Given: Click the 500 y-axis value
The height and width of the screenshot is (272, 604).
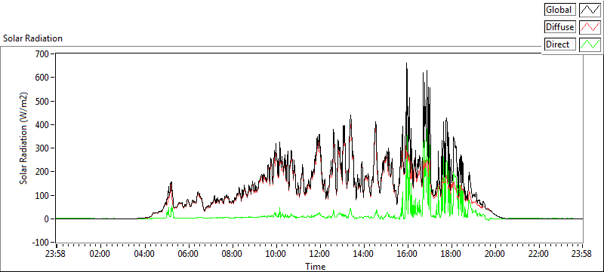Looking at the screenshot, I should pos(42,102).
